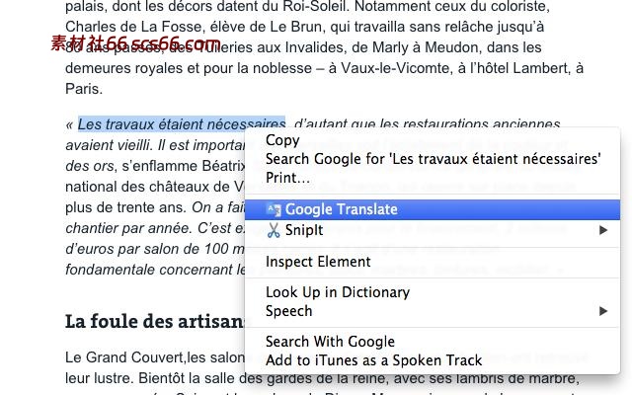The width and height of the screenshot is (632, 395).
Task: Select the Google Translate menu label
Action: tap(341, 209)
